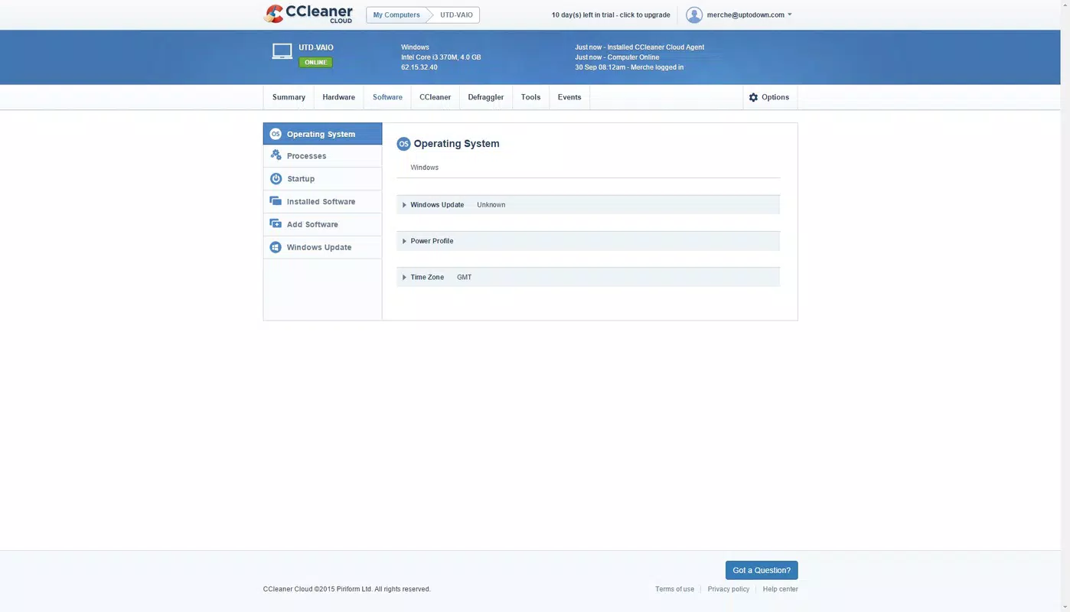The height and width of the screenshot is (612, 1070).
Task: Click the trial upgrade notice link
Action: 611,15
